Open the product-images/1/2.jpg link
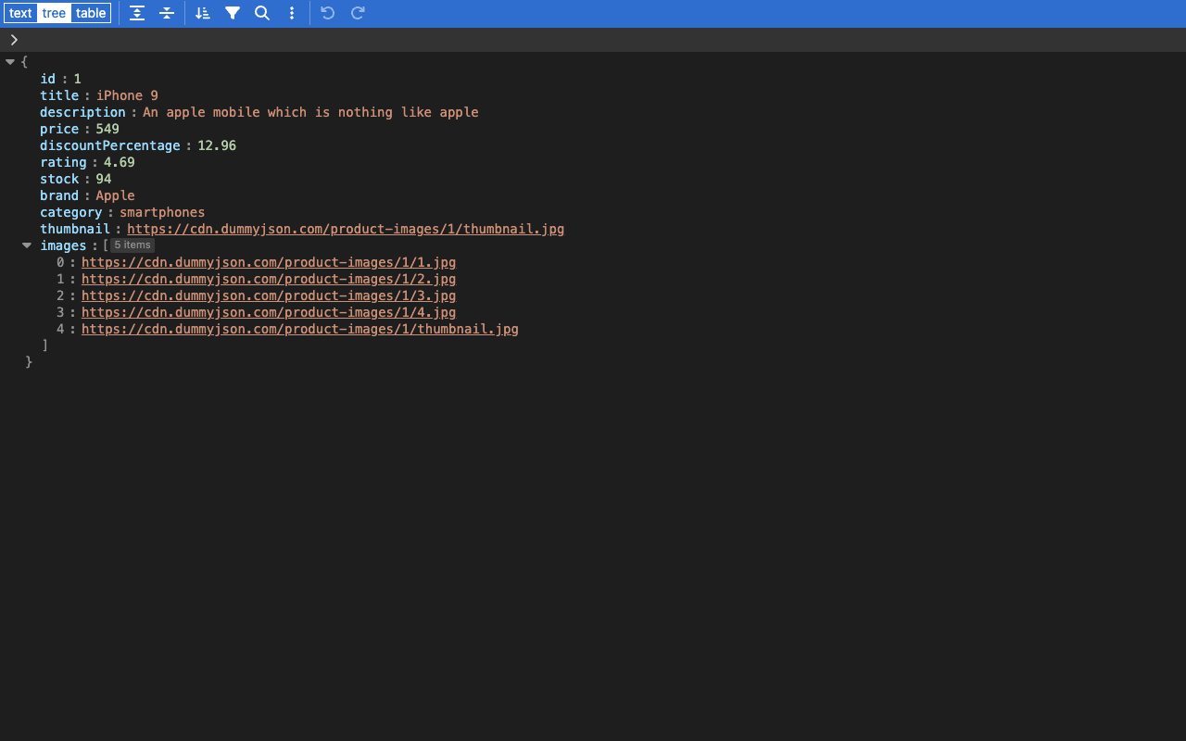 tap(269, 279)
